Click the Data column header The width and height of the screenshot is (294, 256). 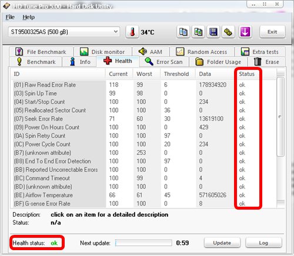coord(215,74)
